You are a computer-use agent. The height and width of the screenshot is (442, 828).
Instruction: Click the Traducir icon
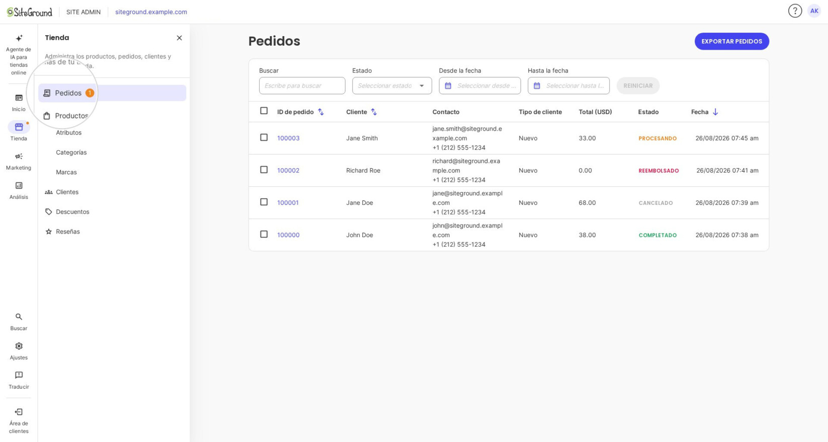(x=19, y=375)
